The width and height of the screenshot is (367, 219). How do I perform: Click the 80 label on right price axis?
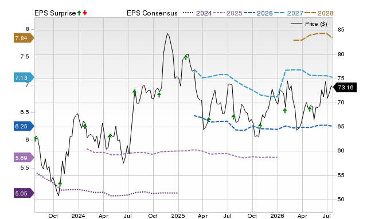pos(341,54)
